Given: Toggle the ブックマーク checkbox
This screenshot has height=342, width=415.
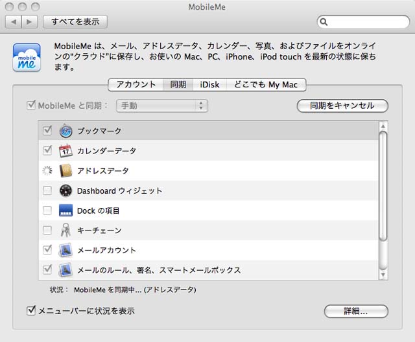Looking at the screenshot, I should click(x=47, y=130).
